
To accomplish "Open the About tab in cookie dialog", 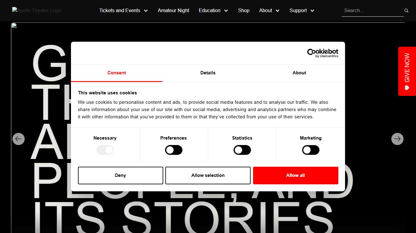I will pos(299,73).
